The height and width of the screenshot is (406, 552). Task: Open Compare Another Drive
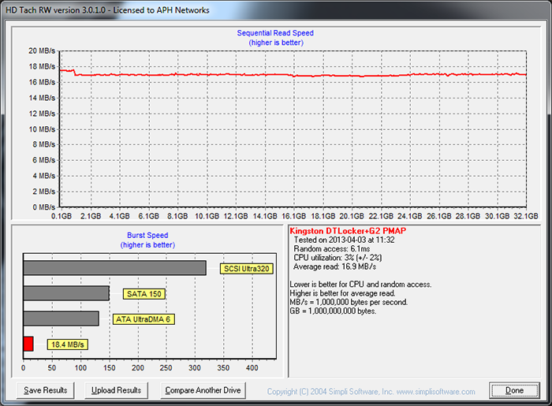coord(203,390)
